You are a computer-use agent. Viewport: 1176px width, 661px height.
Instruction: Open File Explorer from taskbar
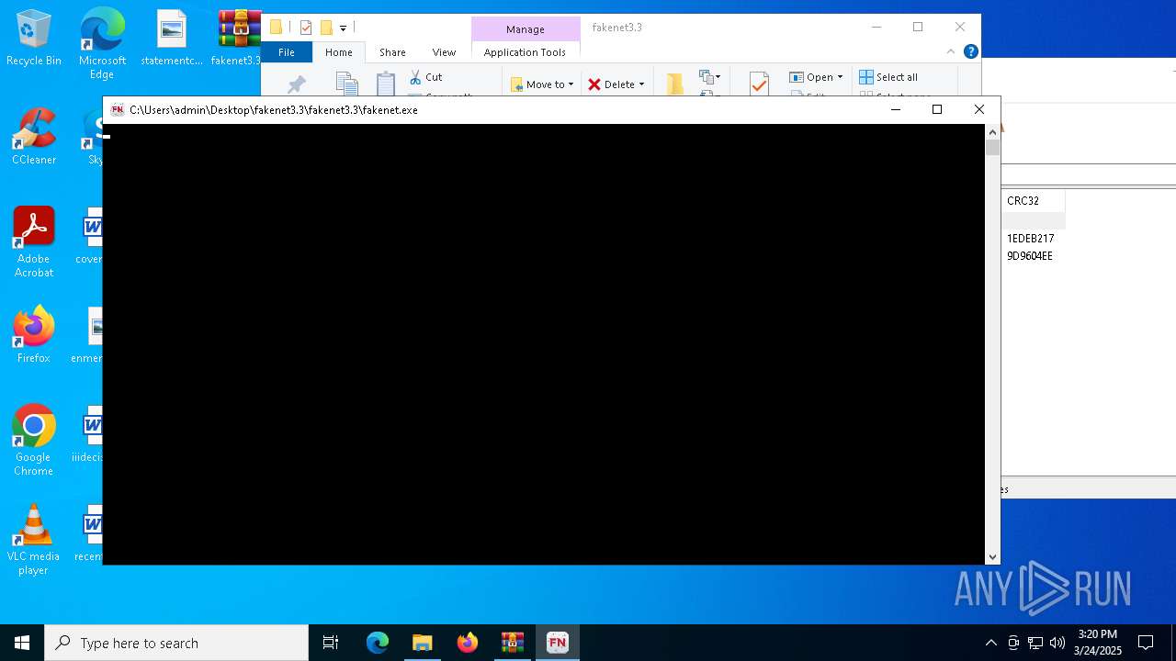(423, 643)
